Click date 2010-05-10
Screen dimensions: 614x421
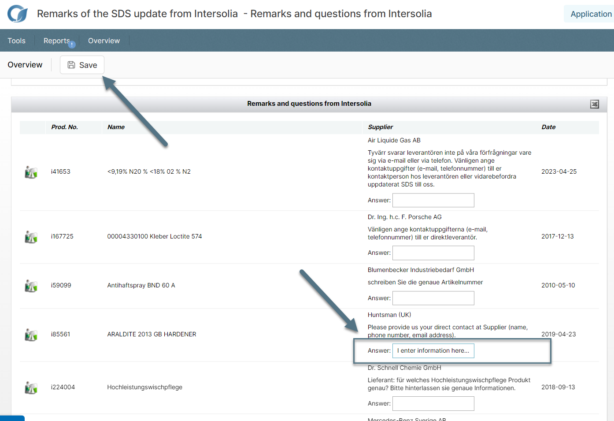(558, 285)
